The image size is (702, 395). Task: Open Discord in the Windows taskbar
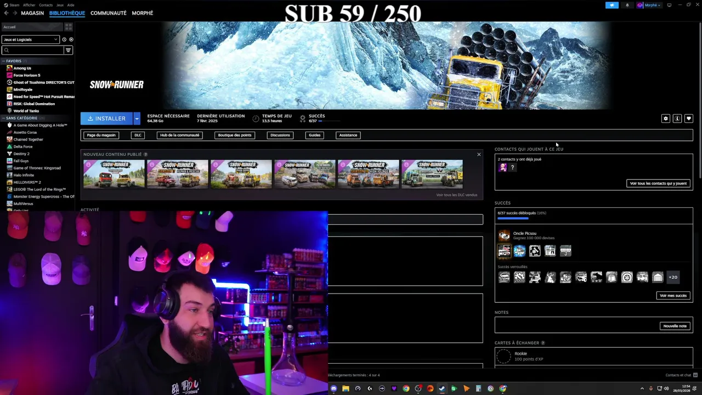click(x=333, y=388)
